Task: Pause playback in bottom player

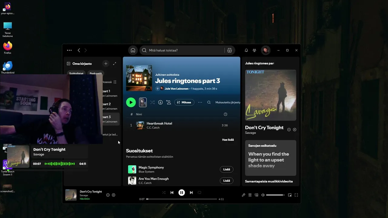Action: click(182, 193)
